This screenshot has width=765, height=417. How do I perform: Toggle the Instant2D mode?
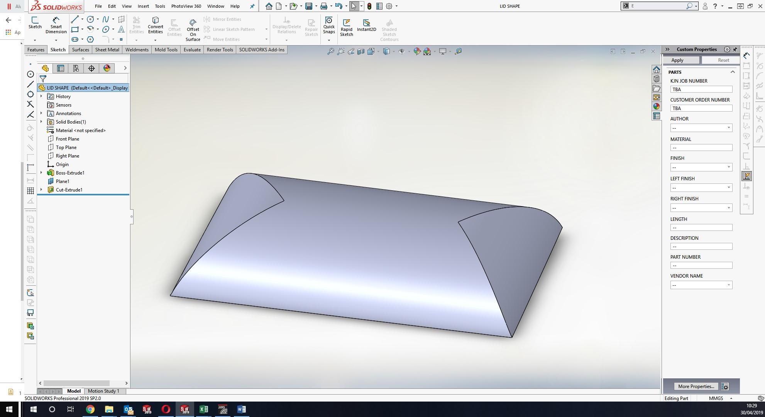click(x=366, y=25)
